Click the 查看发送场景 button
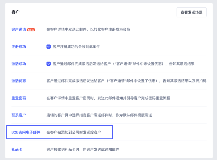 [x=192, y=12]
